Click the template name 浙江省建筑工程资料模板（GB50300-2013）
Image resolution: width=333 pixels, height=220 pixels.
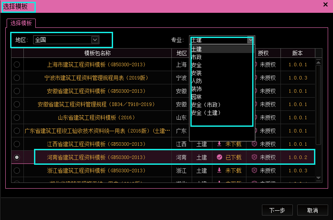[97, 171]
